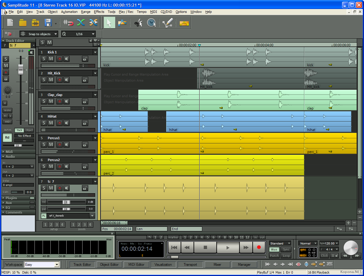
Task: Open the Tempo menu
Action: (x=142, y=12)
